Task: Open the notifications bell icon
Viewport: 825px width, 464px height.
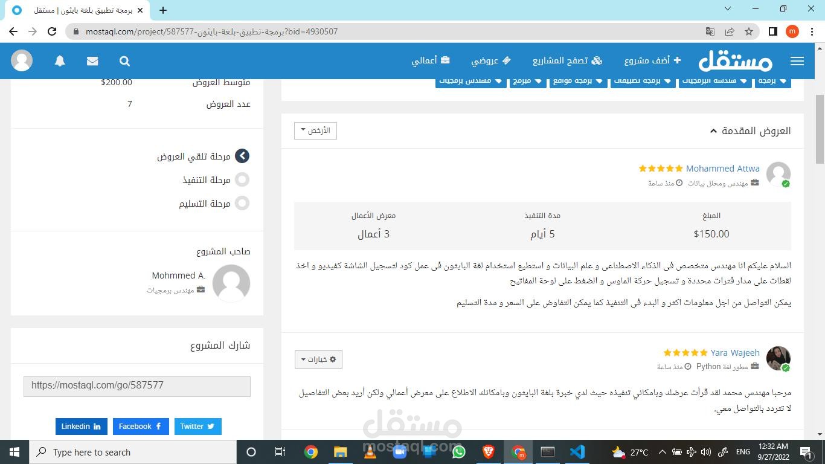Action: coord(60,61)
